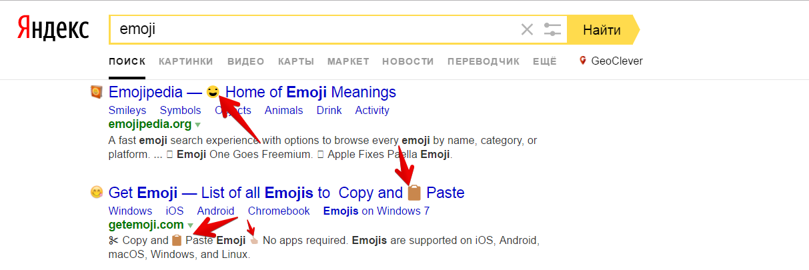
Task: Open advanced search settings sliders icon
Action: [x=552, y=29]
